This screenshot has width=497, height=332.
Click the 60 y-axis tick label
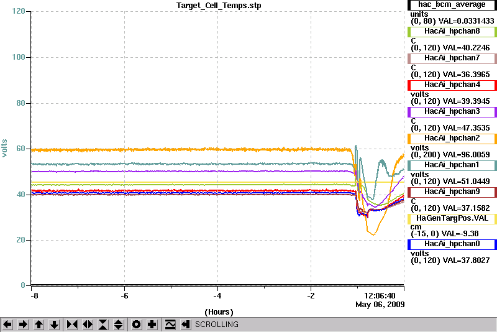tap(21, 149)
